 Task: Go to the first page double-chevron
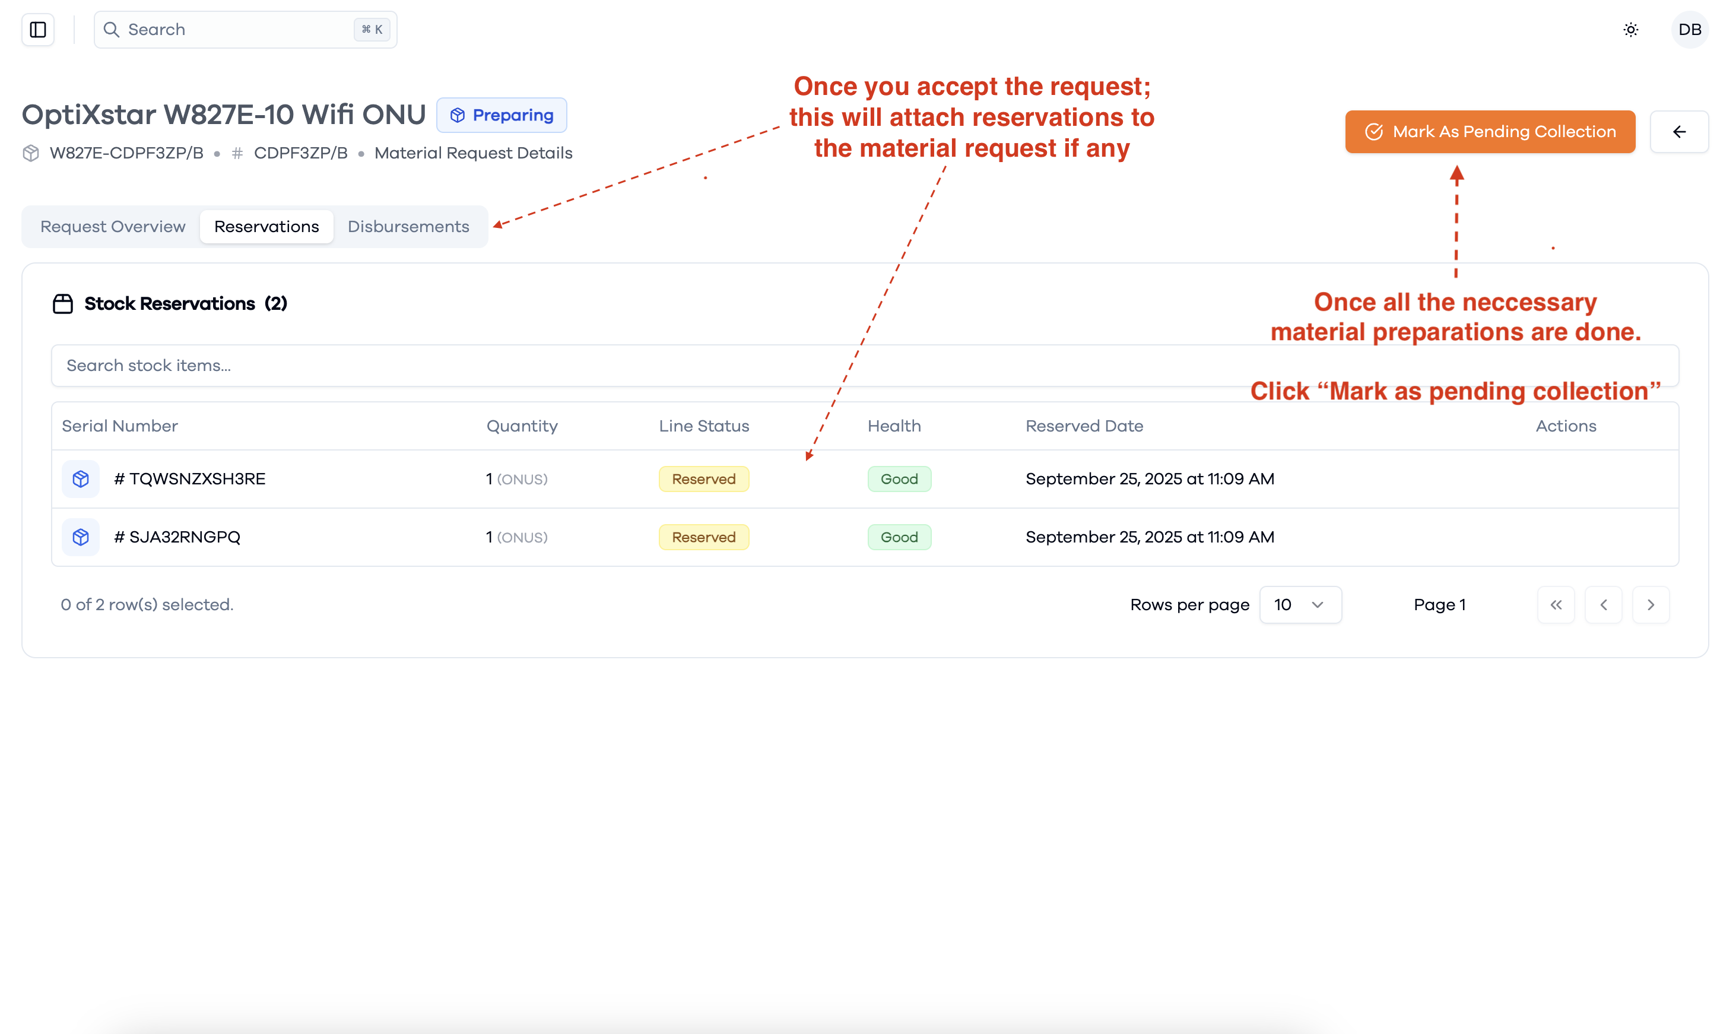(1555, 604)
